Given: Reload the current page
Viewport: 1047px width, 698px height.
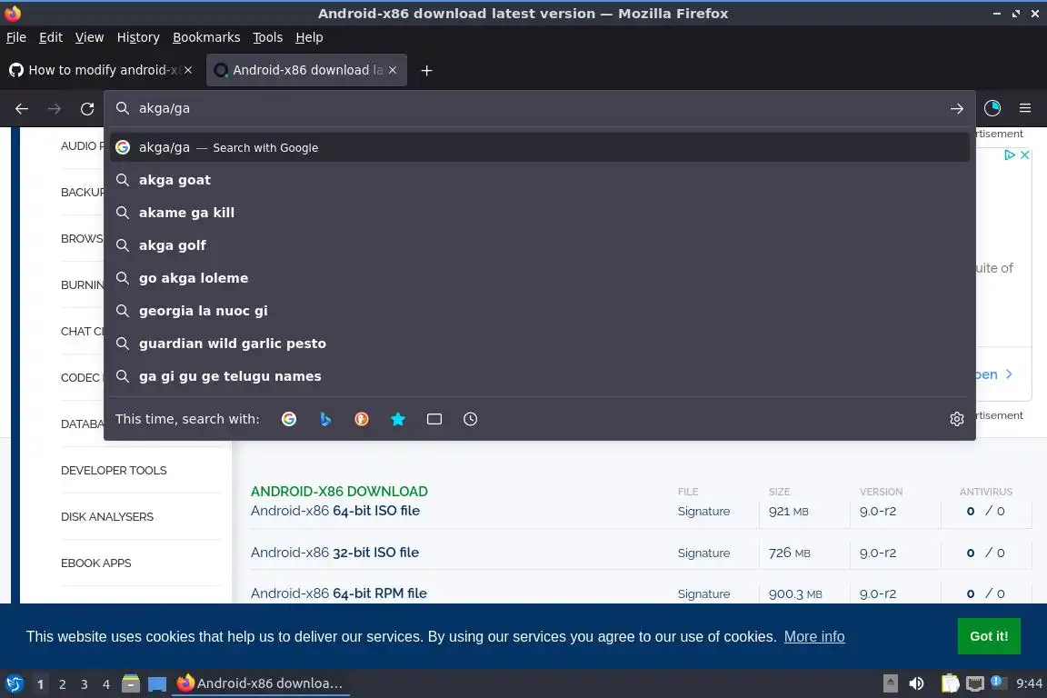Looking at the screenshot, I should click(x=87, y=108).
